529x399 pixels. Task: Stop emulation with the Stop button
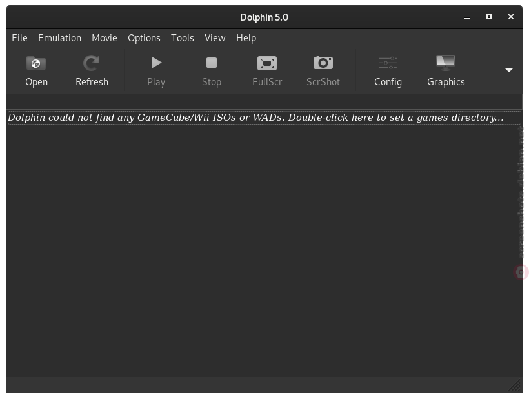(212, 70)
